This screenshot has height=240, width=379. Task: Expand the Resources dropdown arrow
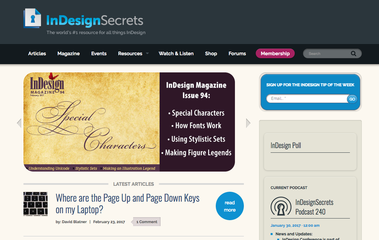(x=147, y=54)
